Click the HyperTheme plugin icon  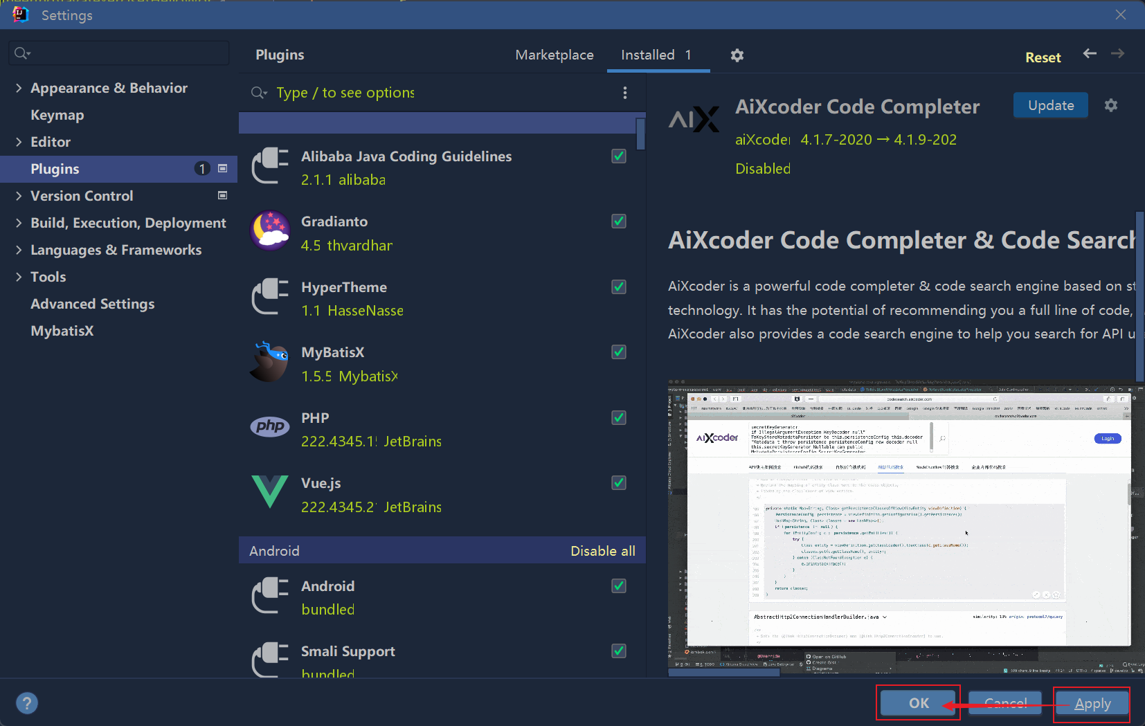coord(269,297)
